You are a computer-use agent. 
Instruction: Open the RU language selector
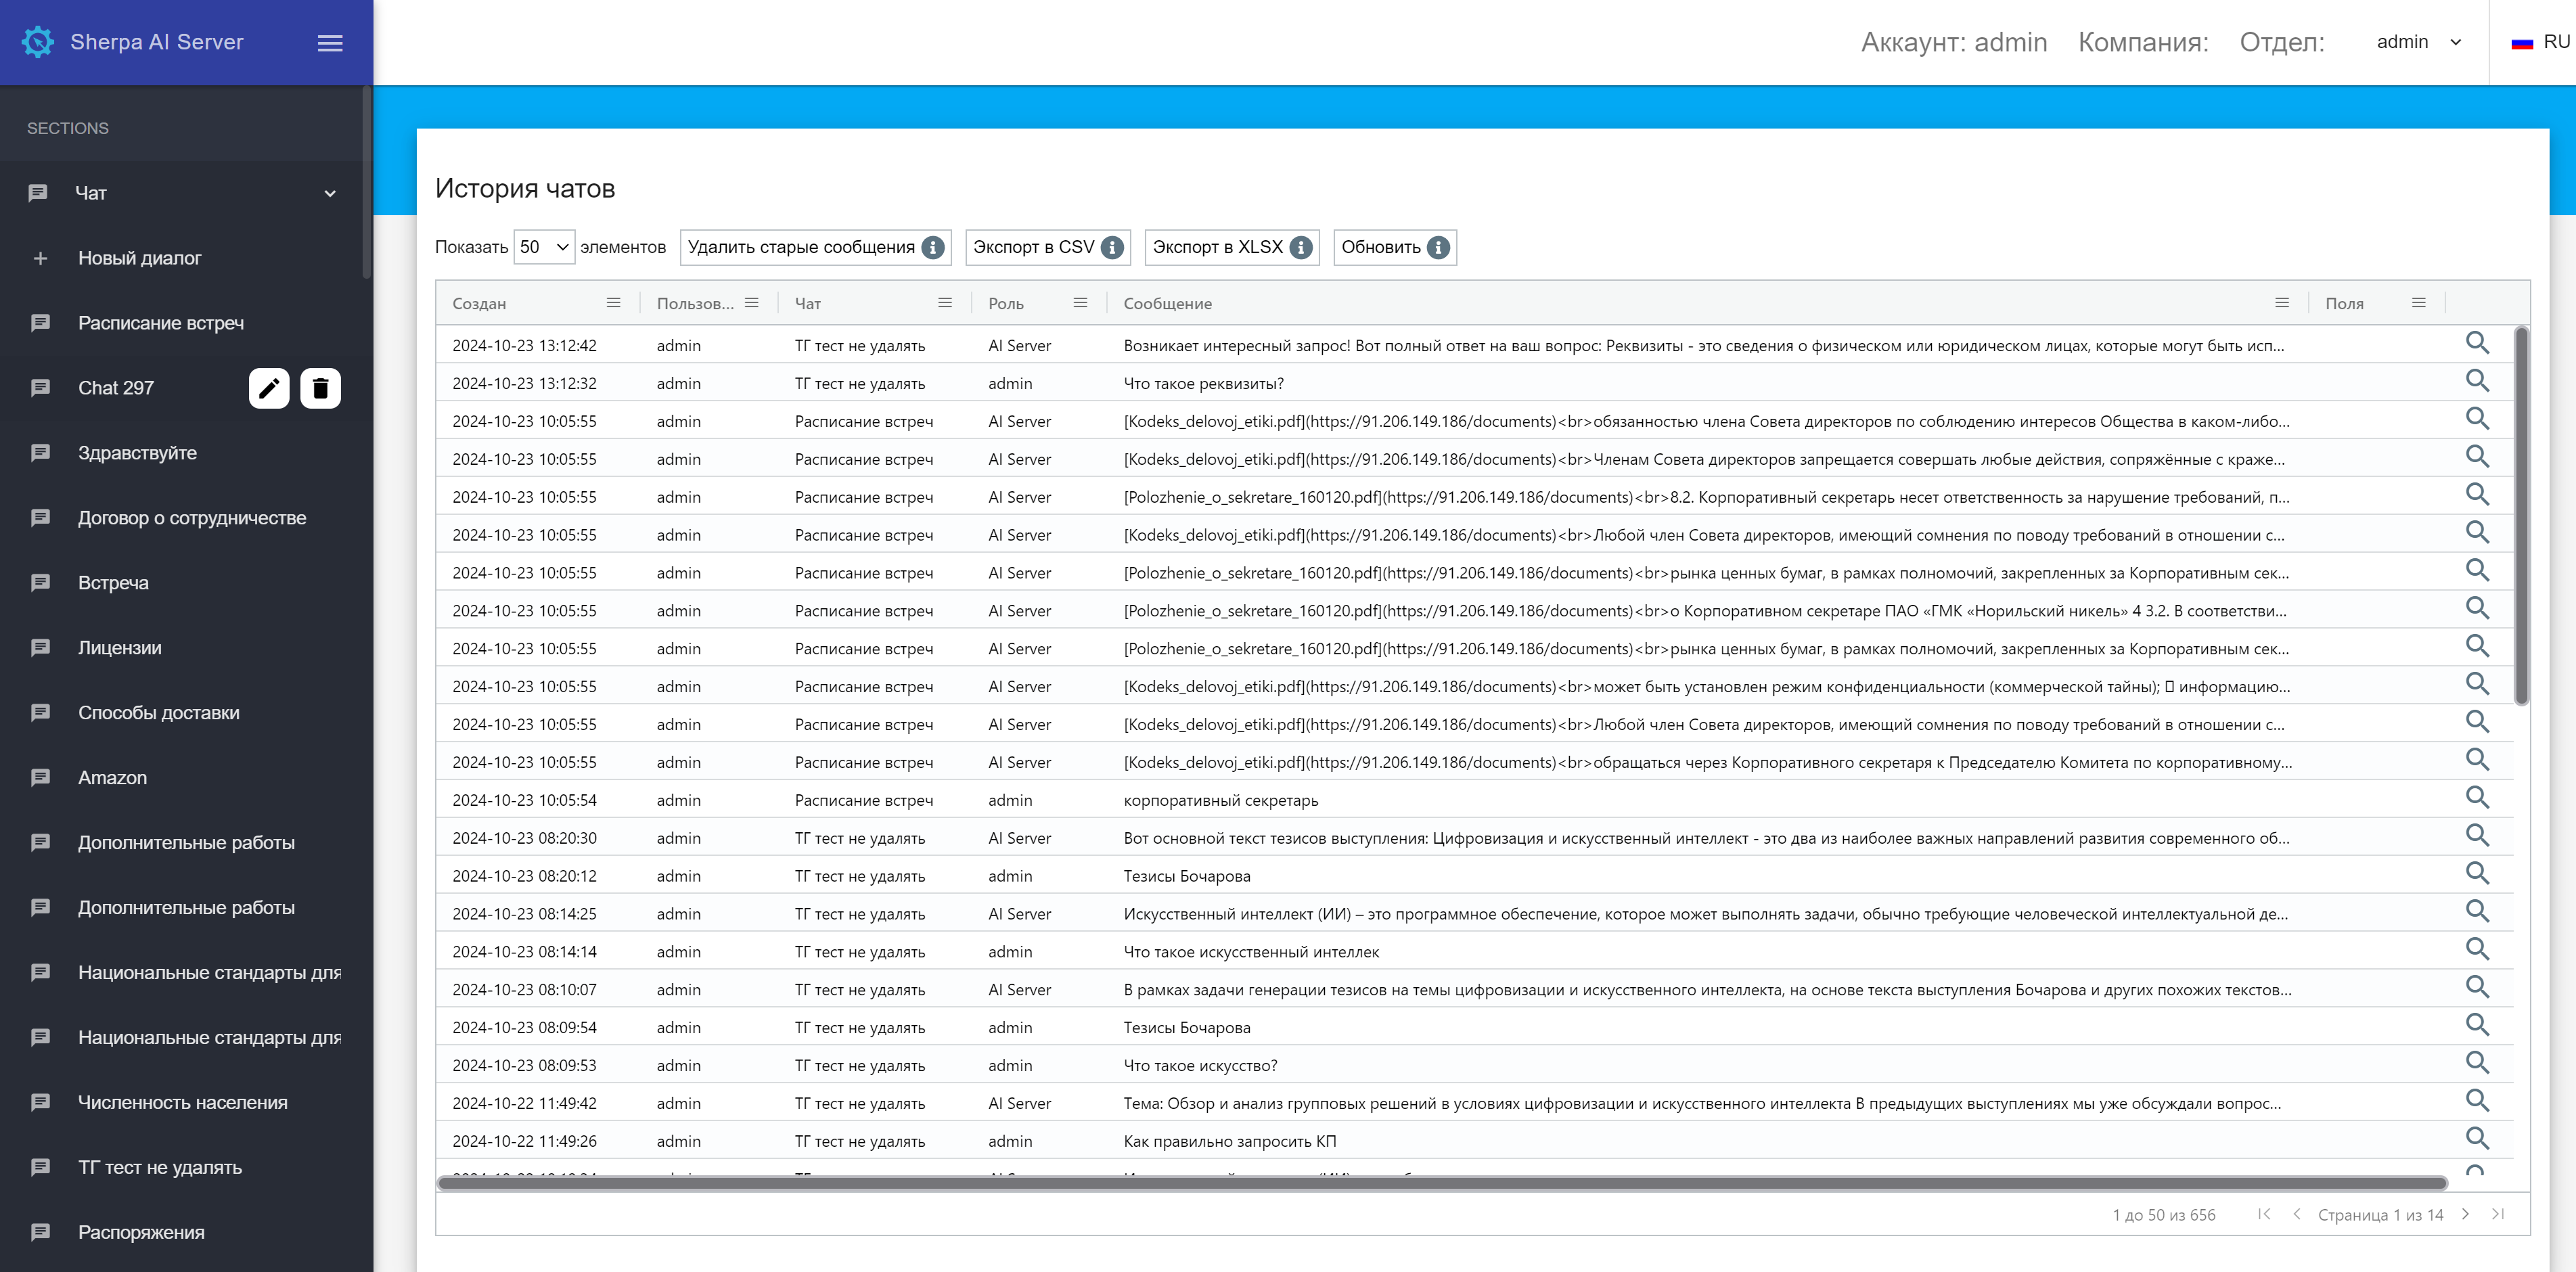coord(2540,42)
